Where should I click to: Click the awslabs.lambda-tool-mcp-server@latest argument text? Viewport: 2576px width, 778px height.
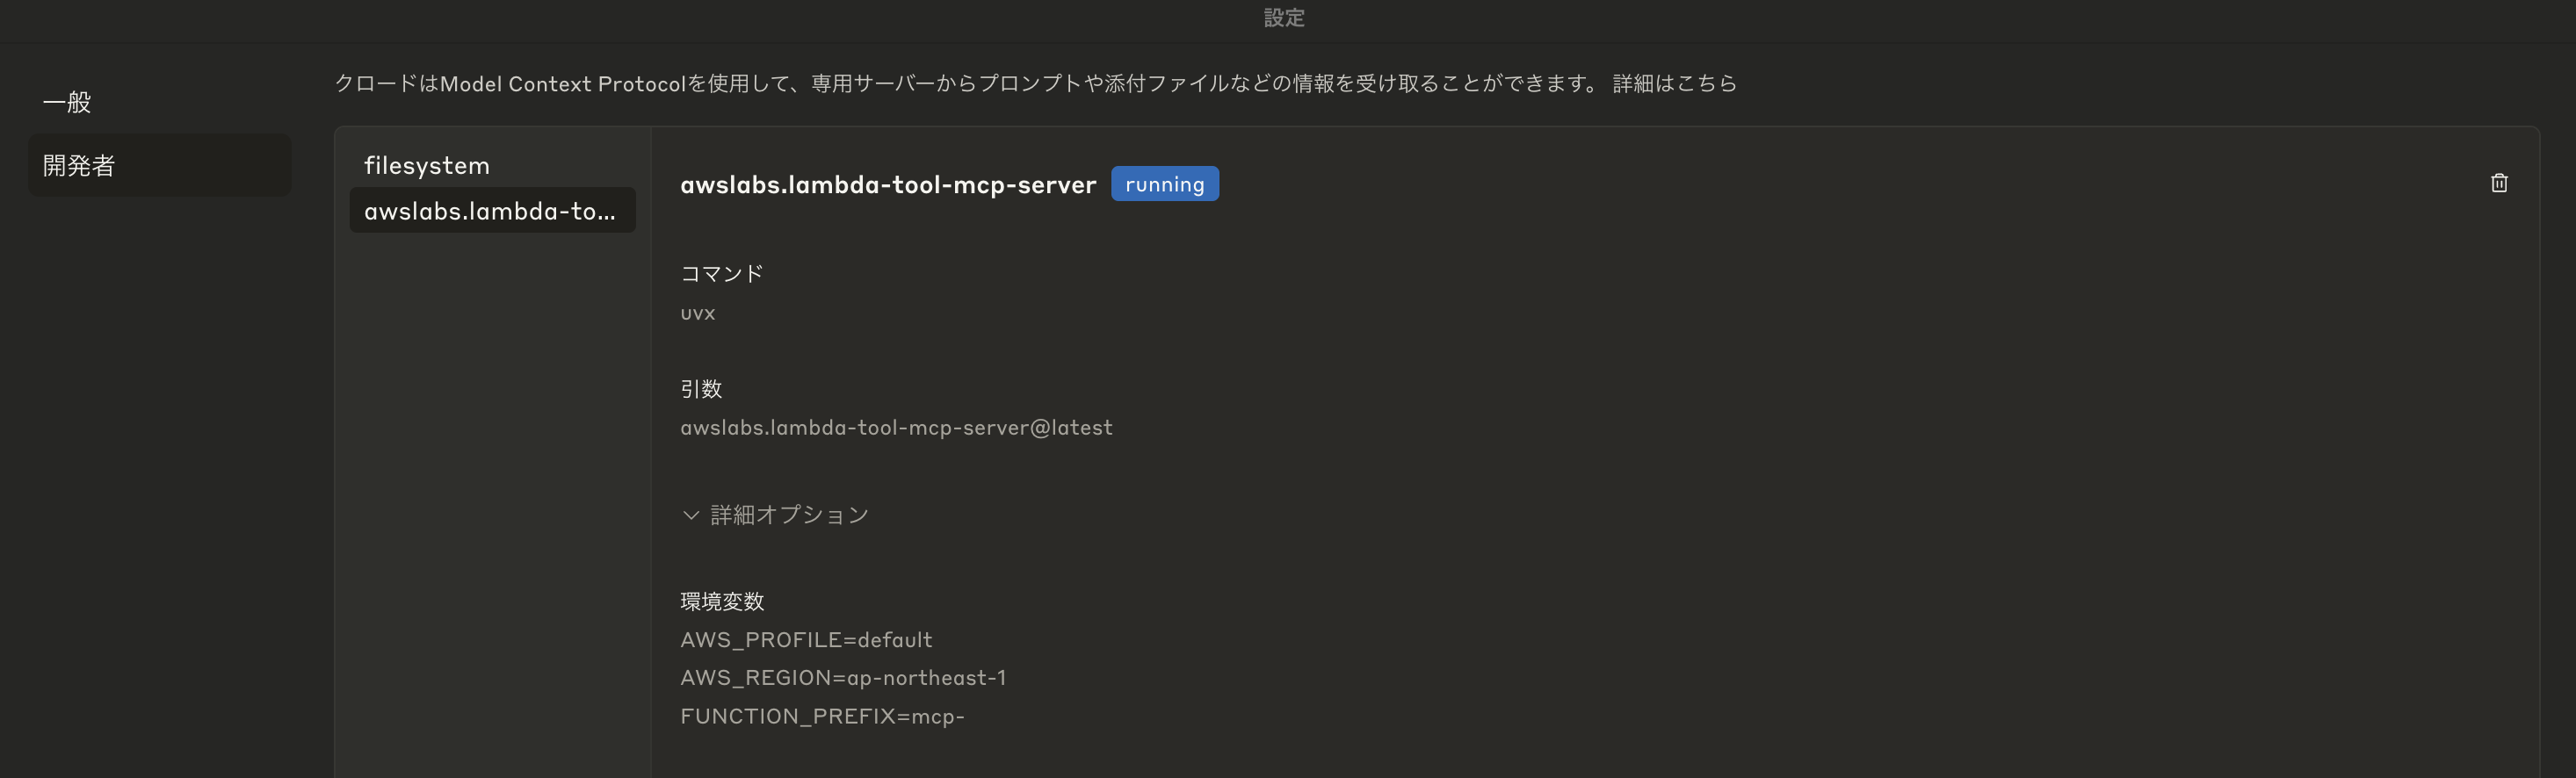point(896,428)
